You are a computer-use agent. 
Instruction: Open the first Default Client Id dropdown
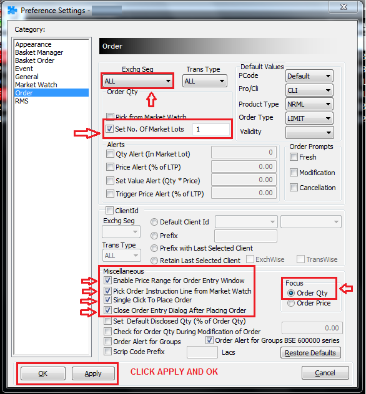pos(246,222)
